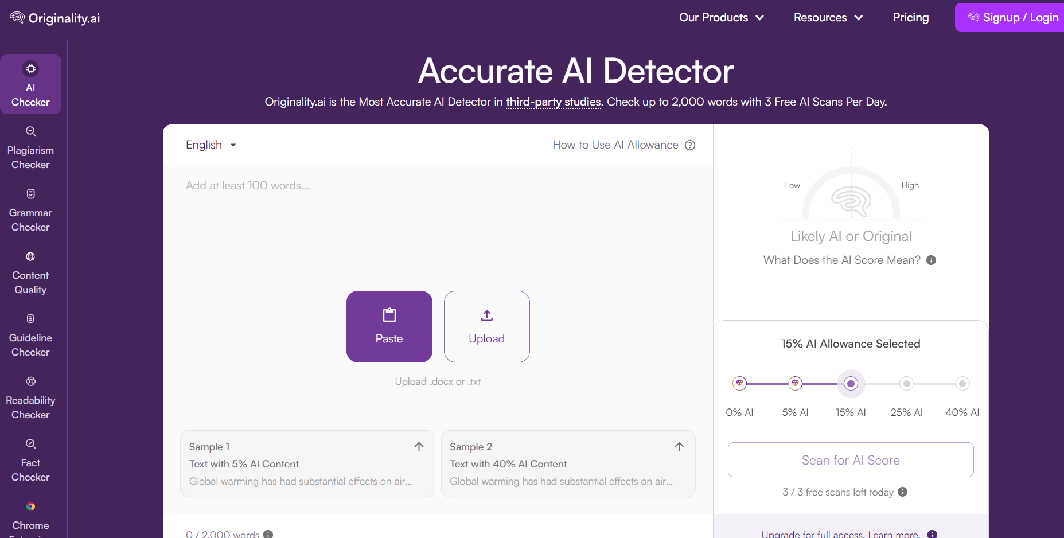1064x538 pixels.
Task: Click the Paste button
Action: (389, 326)
